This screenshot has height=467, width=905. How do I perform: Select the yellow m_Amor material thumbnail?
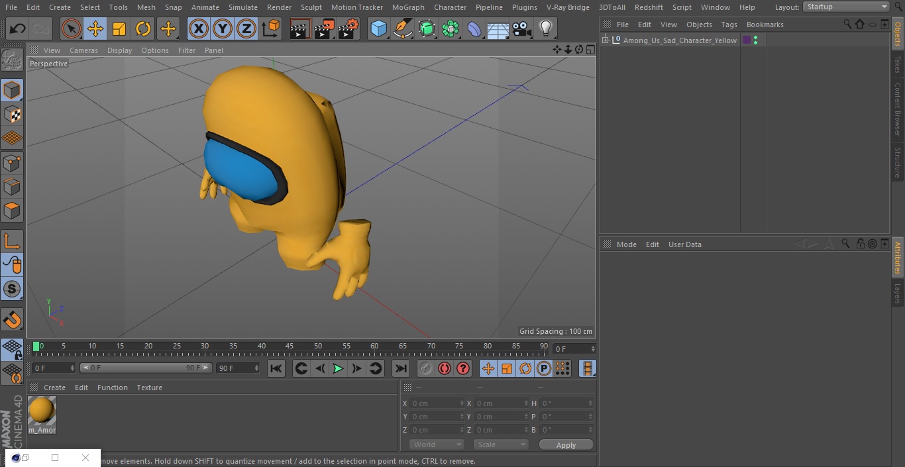coord(42,411)
